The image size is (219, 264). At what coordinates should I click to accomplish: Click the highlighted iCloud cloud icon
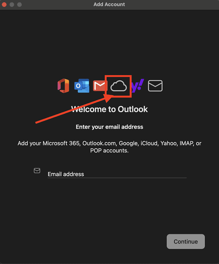[x=119, y=86]
